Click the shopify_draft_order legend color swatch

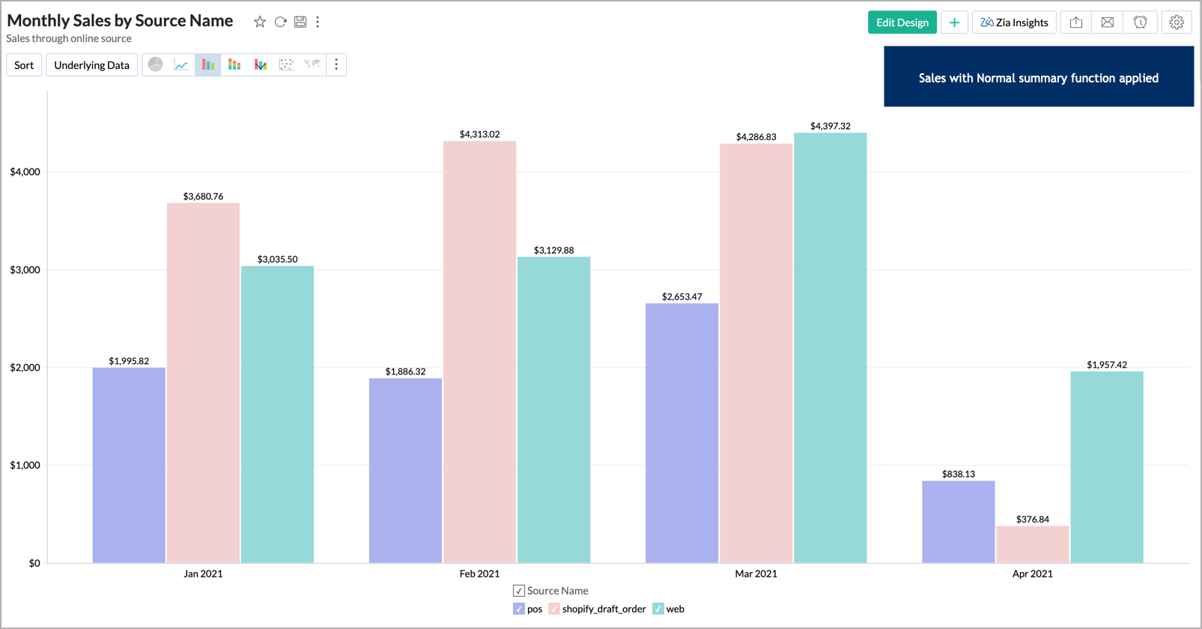[x=554, y=609]
